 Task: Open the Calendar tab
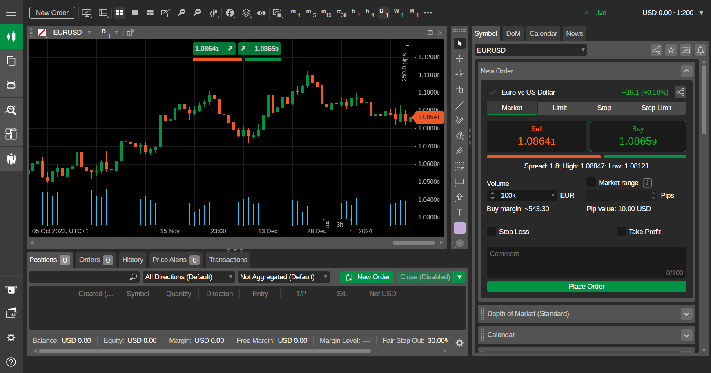click(543, 33)
